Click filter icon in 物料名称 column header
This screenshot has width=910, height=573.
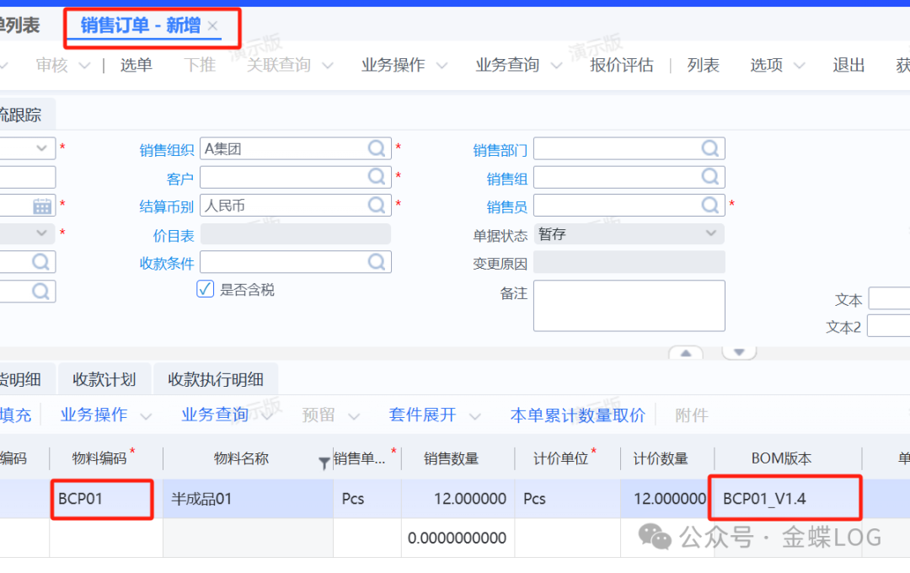pyautogui.click(x=324, y=462)
